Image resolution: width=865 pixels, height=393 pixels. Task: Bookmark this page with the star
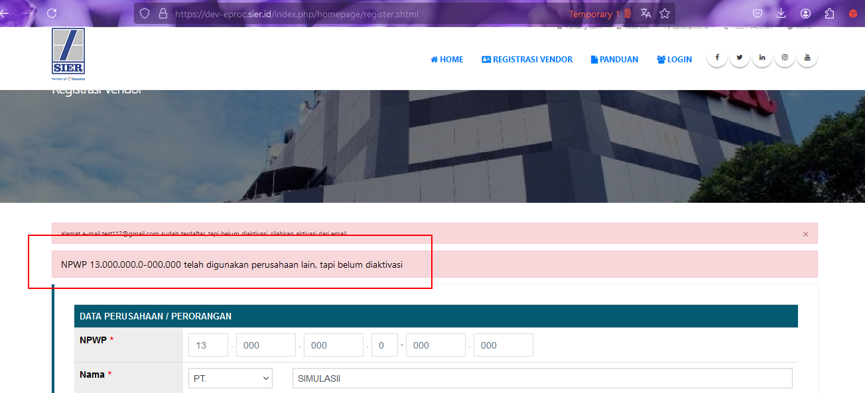[665, 13]
